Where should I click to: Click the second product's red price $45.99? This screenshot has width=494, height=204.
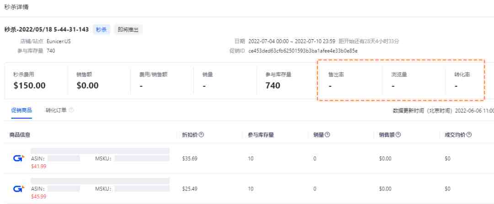(x=38, y=196)
